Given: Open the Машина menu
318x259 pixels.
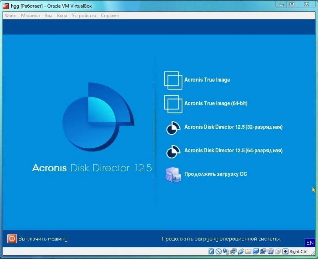Looking at the screenshot, I should point(30,15).
